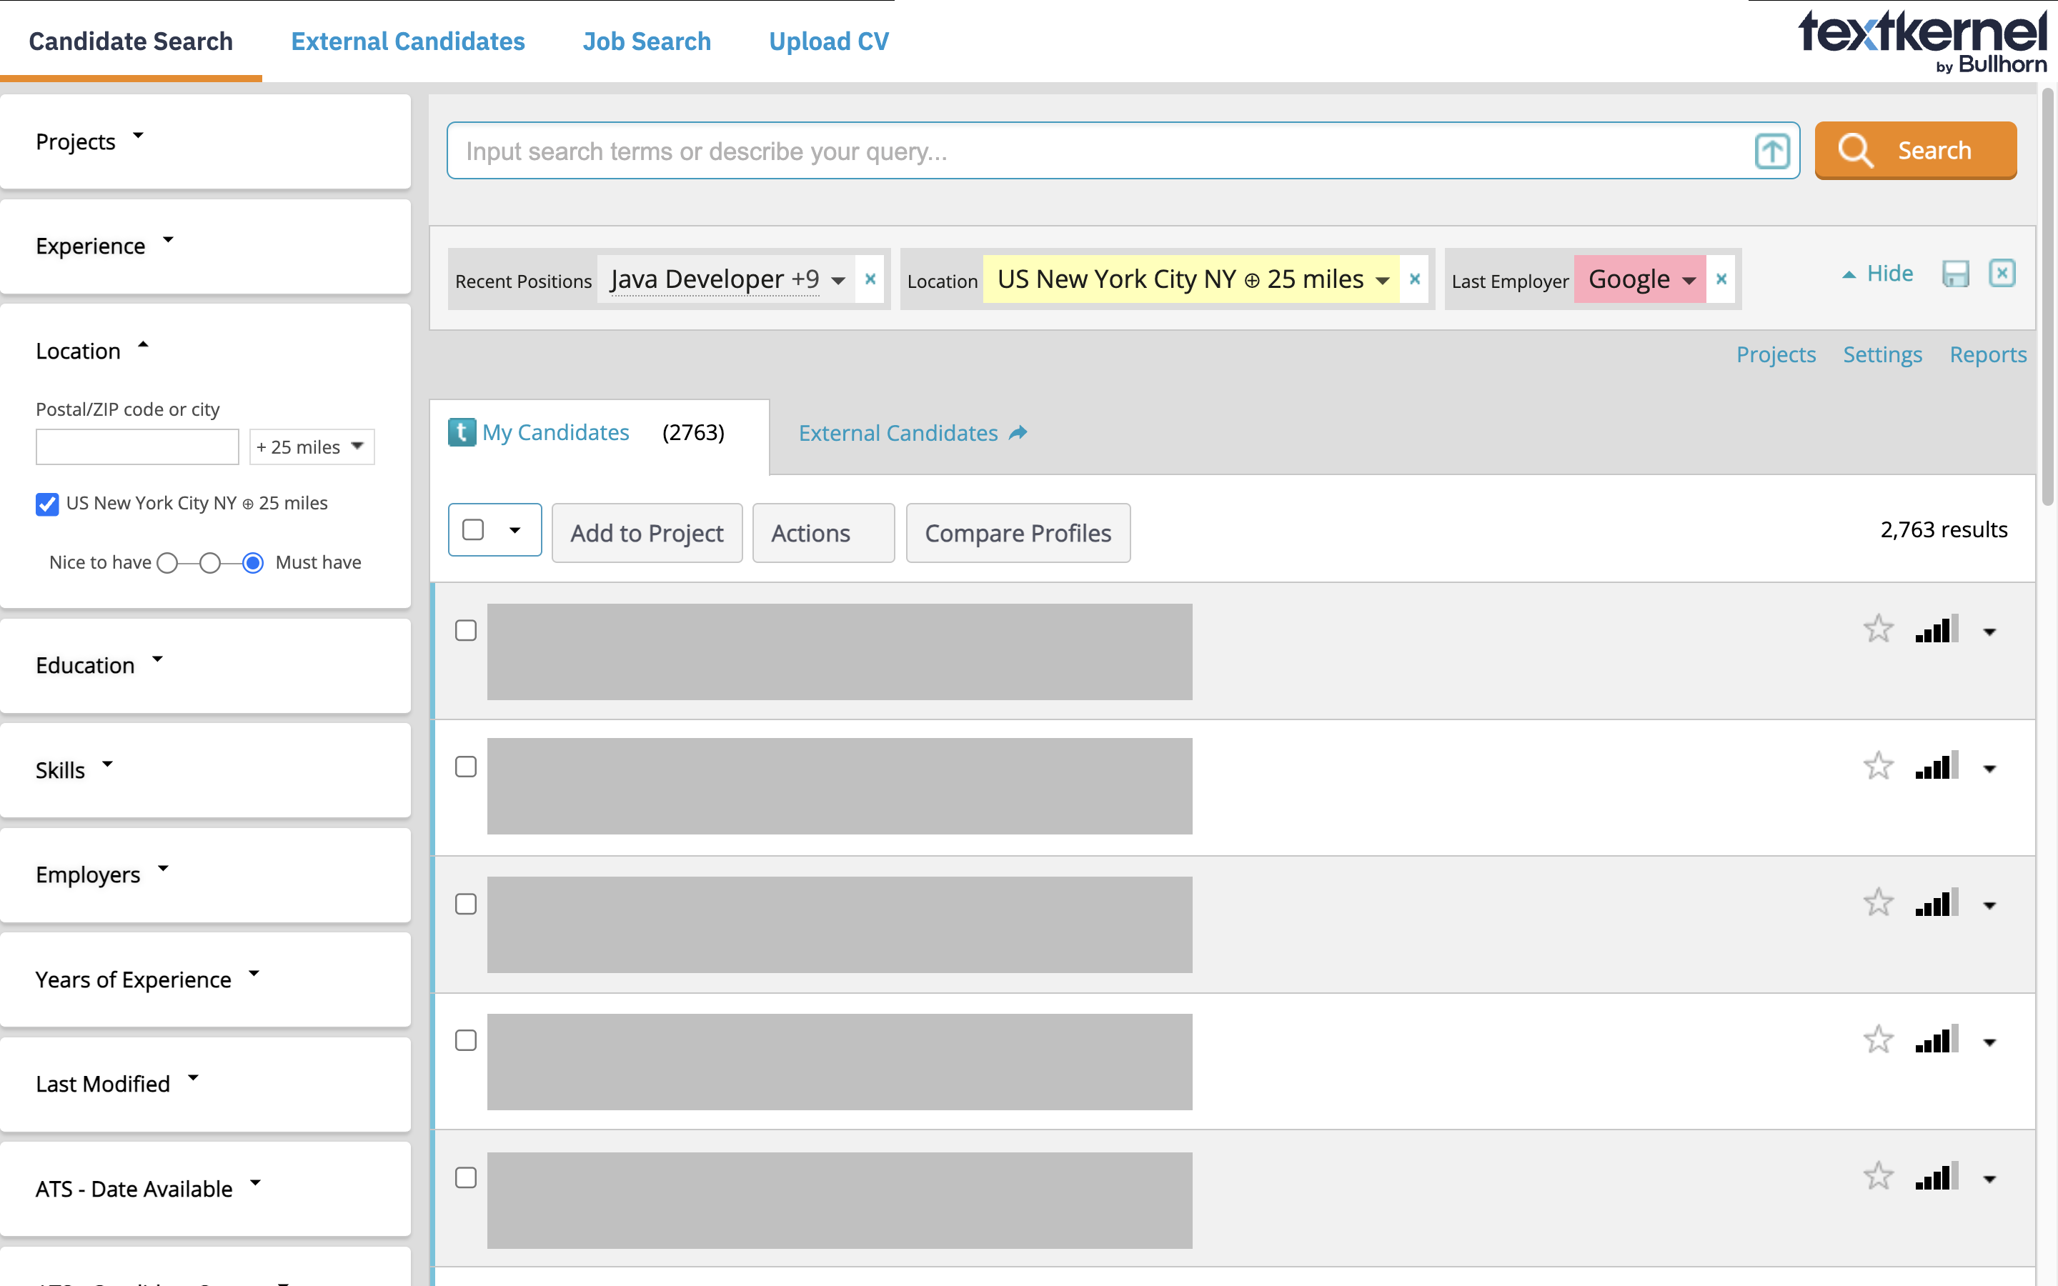2058x1286 pixels.
Task: Remove the Google last employer filter
Action: coord(1721,279)
